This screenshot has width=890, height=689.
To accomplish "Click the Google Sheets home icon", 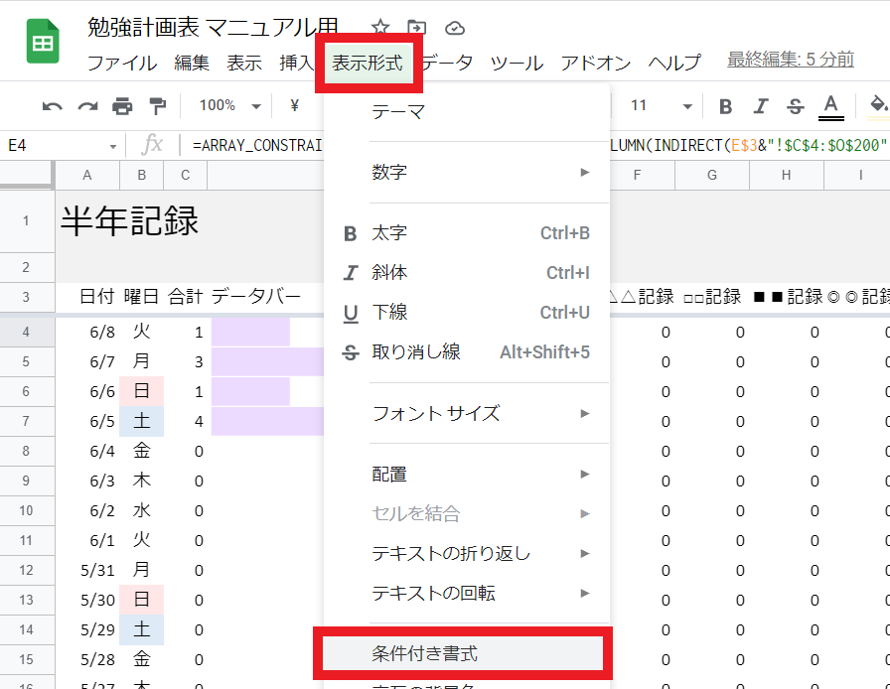I will [43, 42].
